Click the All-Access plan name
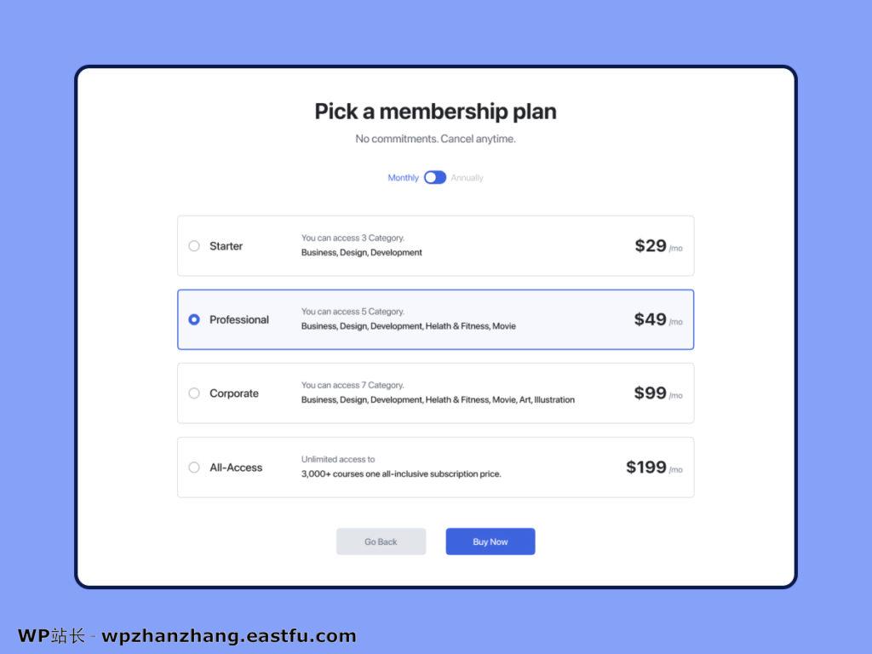 tap(236, 468)
